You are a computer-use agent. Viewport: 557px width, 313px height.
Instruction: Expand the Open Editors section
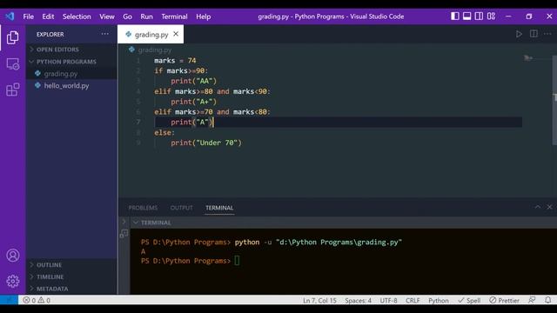click(x=71, y=50)
